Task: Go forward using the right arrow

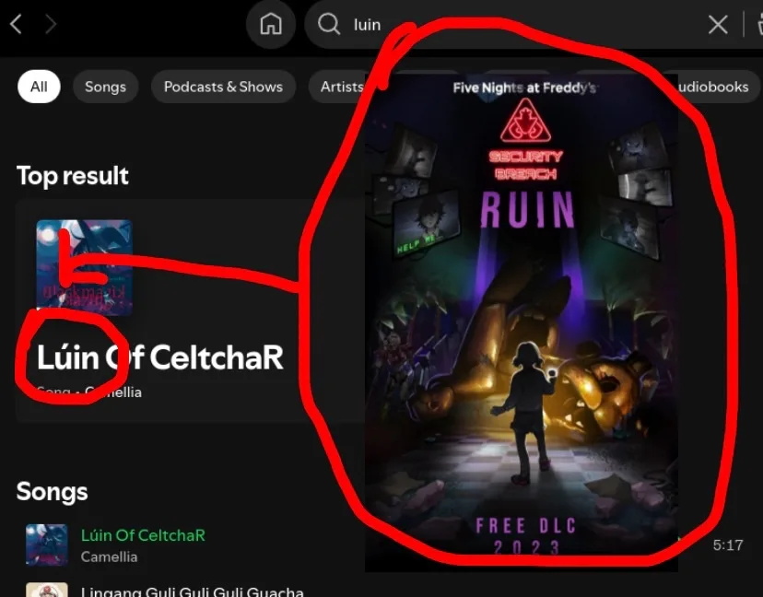Action: [x=51, y=24]
